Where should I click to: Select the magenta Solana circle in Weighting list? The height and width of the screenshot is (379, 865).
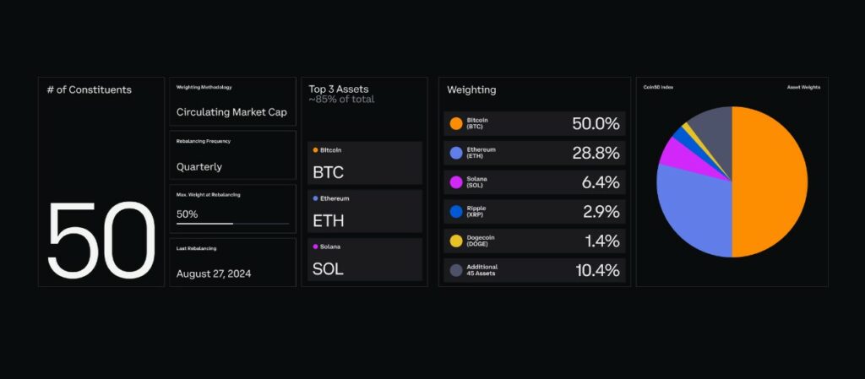tap(456, 182)
